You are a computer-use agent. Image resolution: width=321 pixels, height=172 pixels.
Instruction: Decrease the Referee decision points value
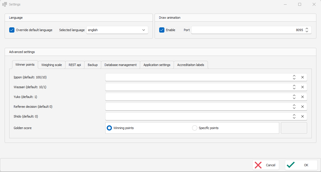294,108
